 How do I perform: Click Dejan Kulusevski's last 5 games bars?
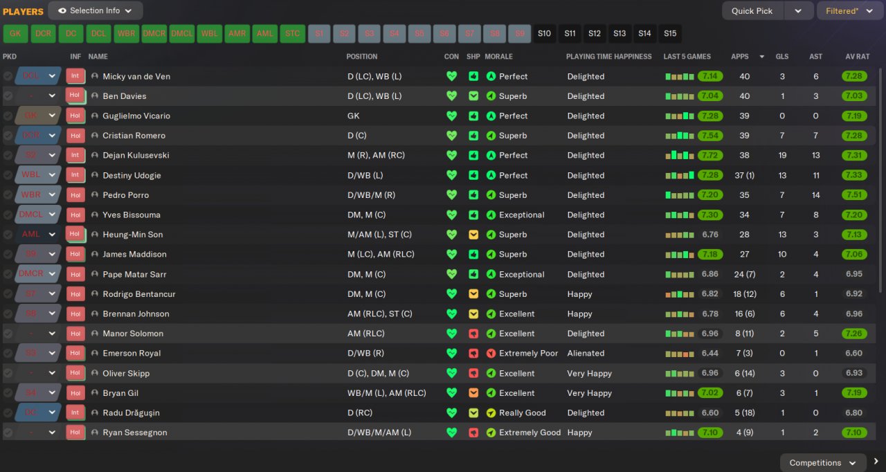pos(680,156)
